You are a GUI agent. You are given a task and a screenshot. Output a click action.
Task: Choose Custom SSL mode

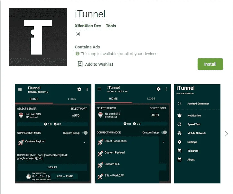point(112,164)
